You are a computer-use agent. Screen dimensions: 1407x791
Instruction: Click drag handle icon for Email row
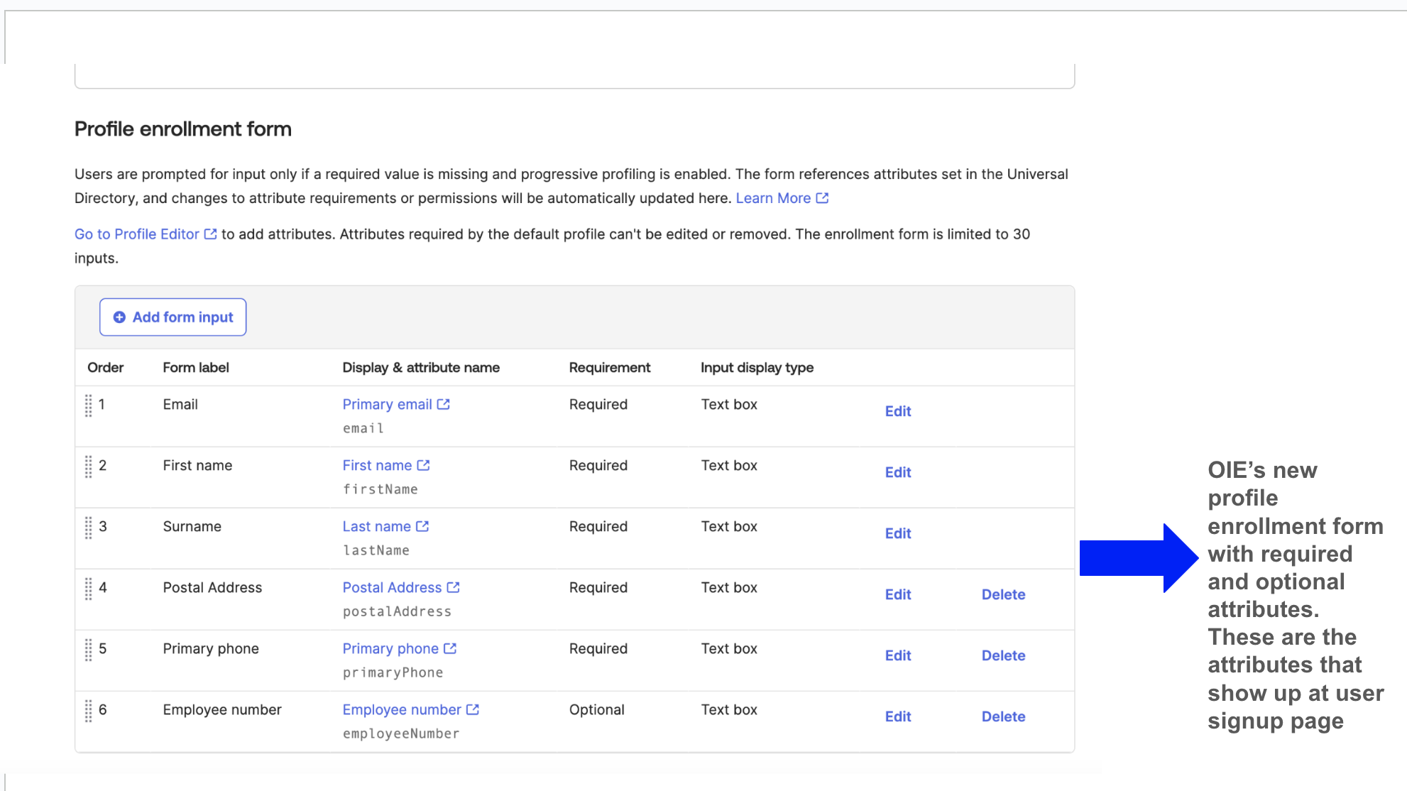pyautogui.click(x=89, y=405)
